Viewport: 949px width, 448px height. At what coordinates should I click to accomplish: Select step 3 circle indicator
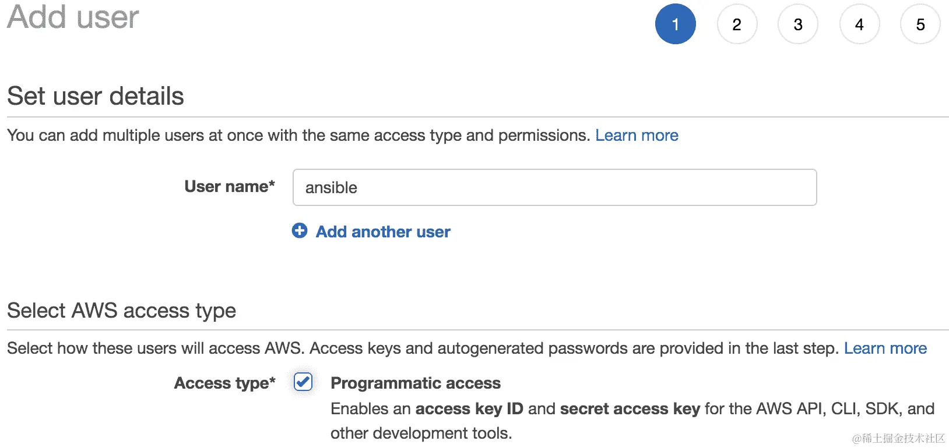pos(798,24)
